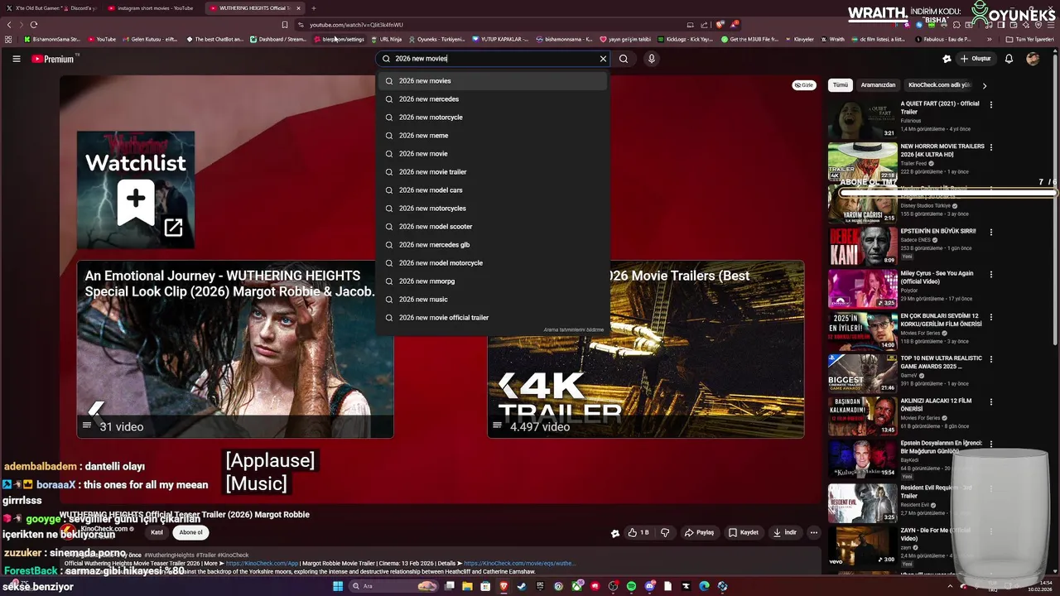This screenshot has width=1060, height=596.
Task: Reload the page with the refresh icon
Action: pos(34,25)
